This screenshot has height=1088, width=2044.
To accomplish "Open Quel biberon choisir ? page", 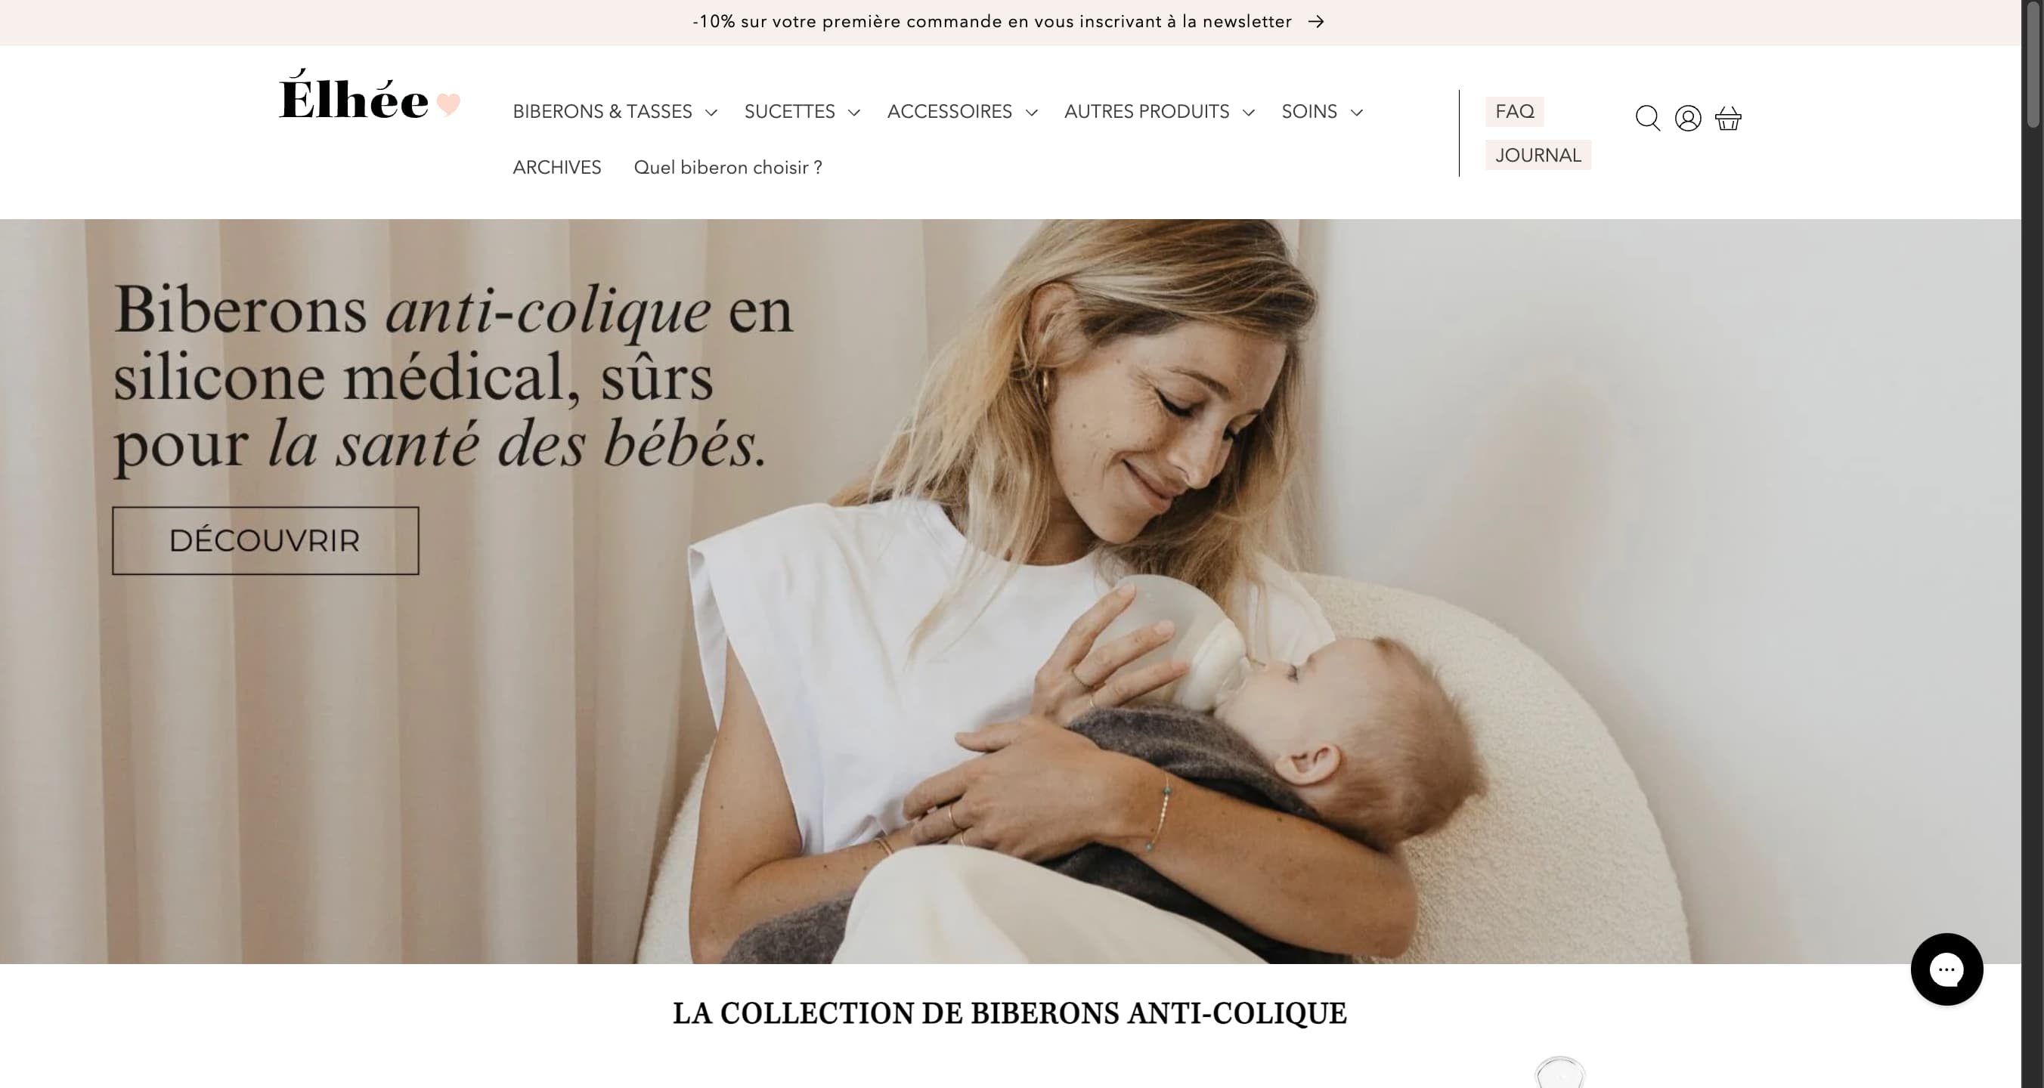I will pos(728,167).
